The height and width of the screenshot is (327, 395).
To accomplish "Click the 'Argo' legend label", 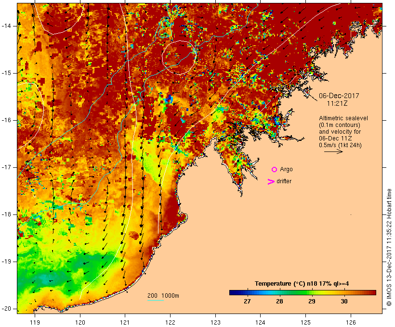I will tap(286, 169).
